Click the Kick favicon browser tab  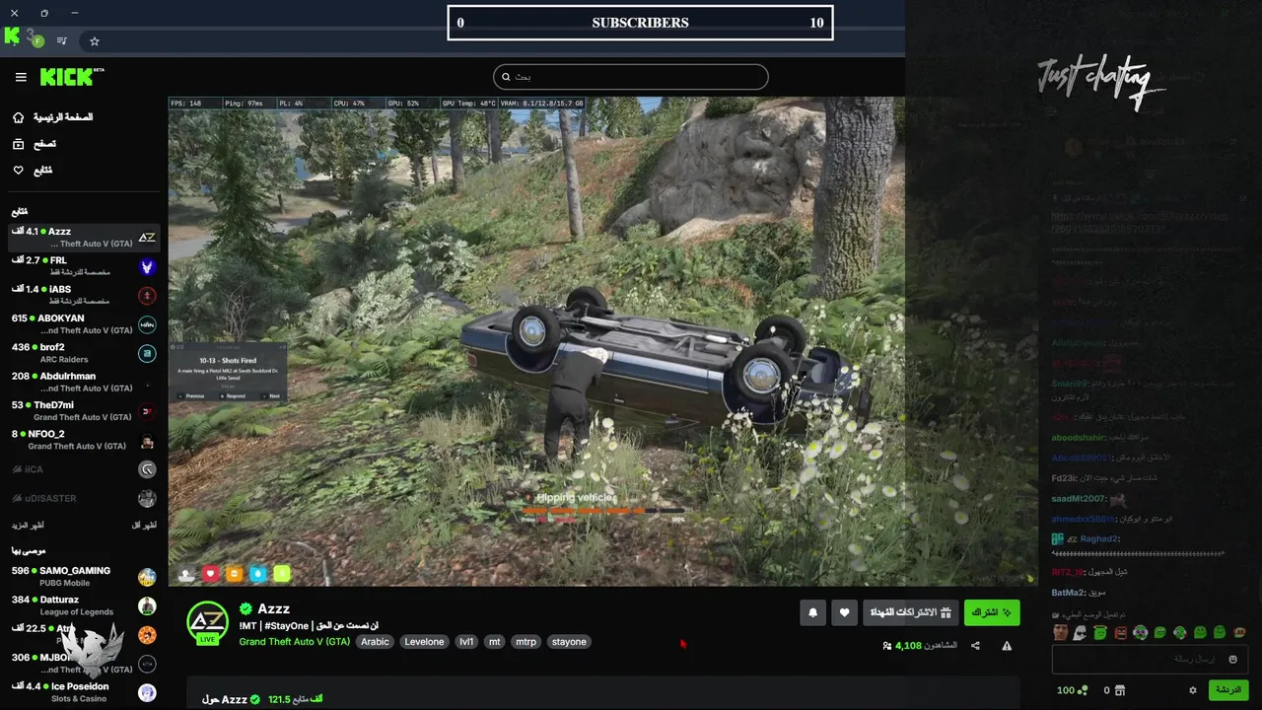(12, 36)
